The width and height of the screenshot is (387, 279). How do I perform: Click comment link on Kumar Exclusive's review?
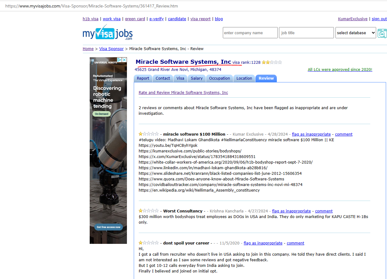tap(344, 134)
